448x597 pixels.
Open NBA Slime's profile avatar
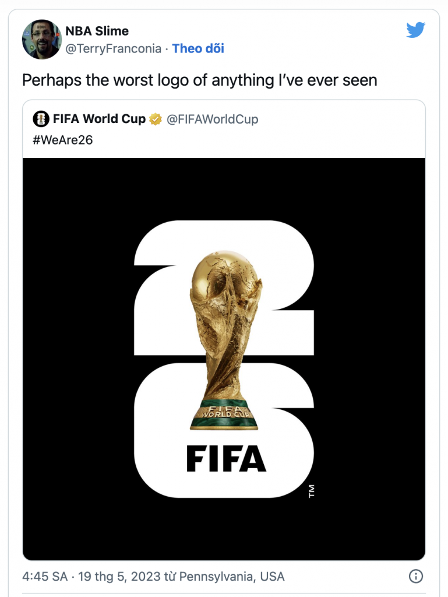point(41,40)
